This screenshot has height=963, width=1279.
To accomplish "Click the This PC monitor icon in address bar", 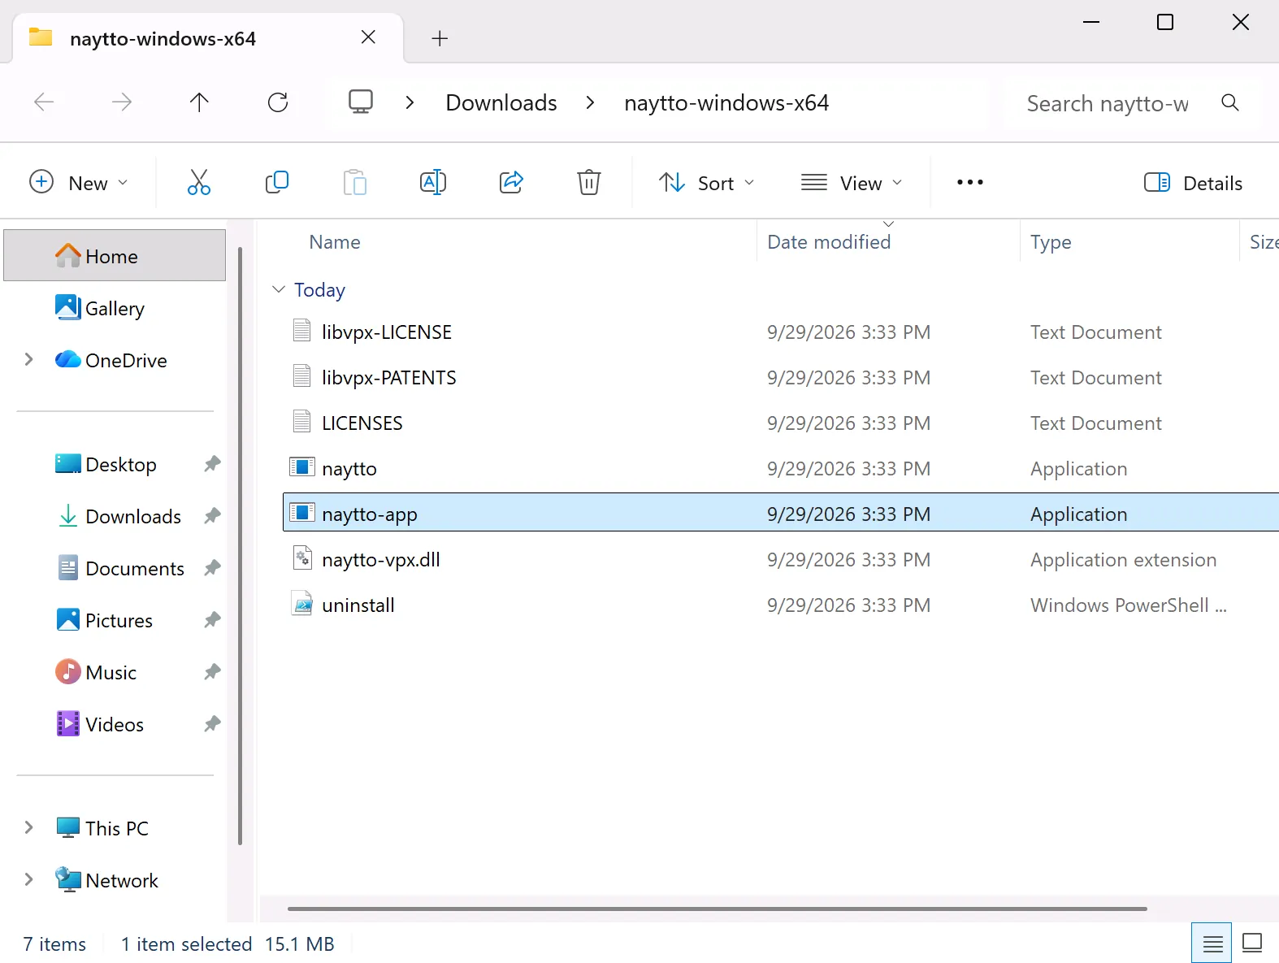I will tap(361, 102).
